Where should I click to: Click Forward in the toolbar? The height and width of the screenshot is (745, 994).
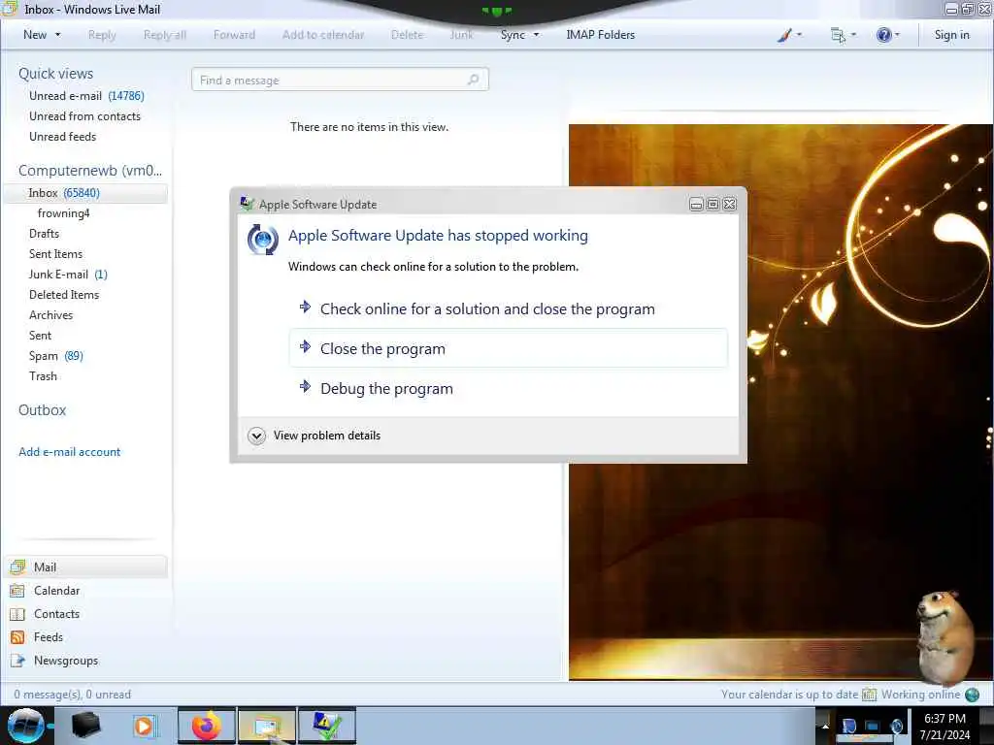234,35
